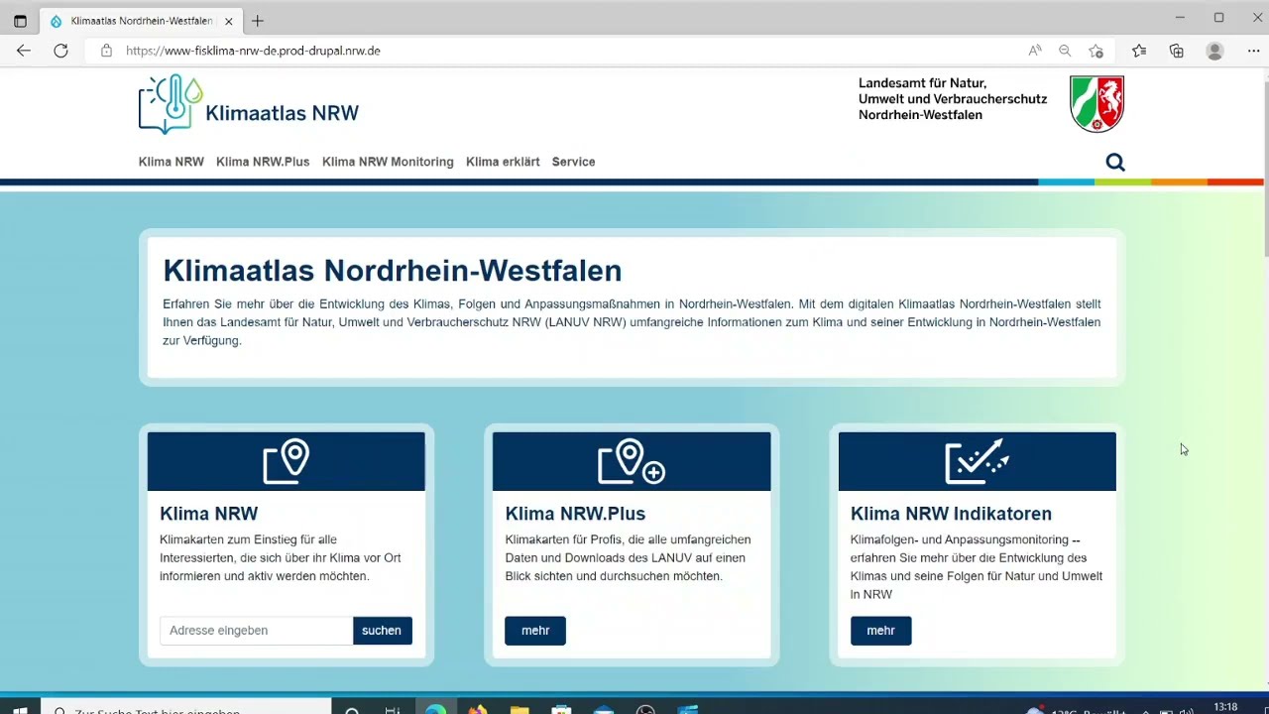Image resolution: width=1269 pixels, height=714 pixels.
Task: Click the address bar URL
Action: pos(253,51)
